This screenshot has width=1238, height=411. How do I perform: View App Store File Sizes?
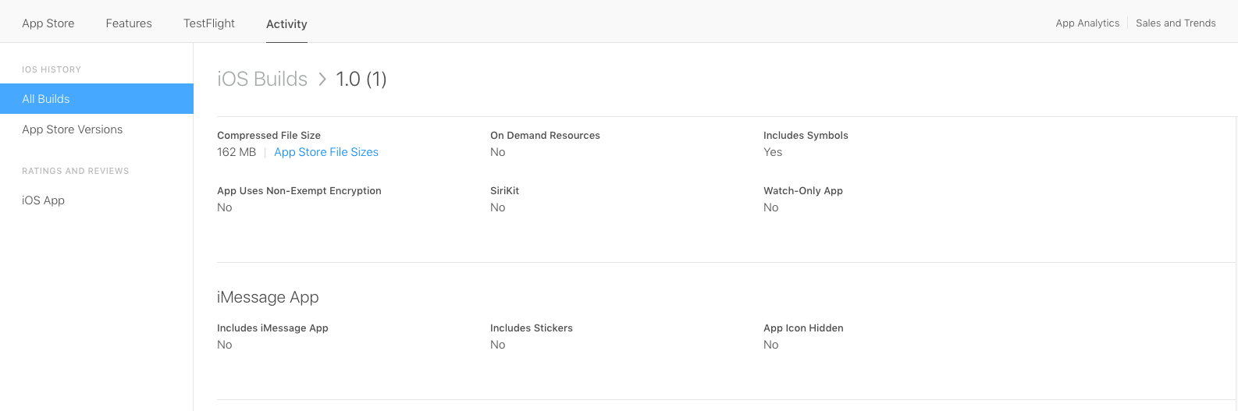[326, 152]
